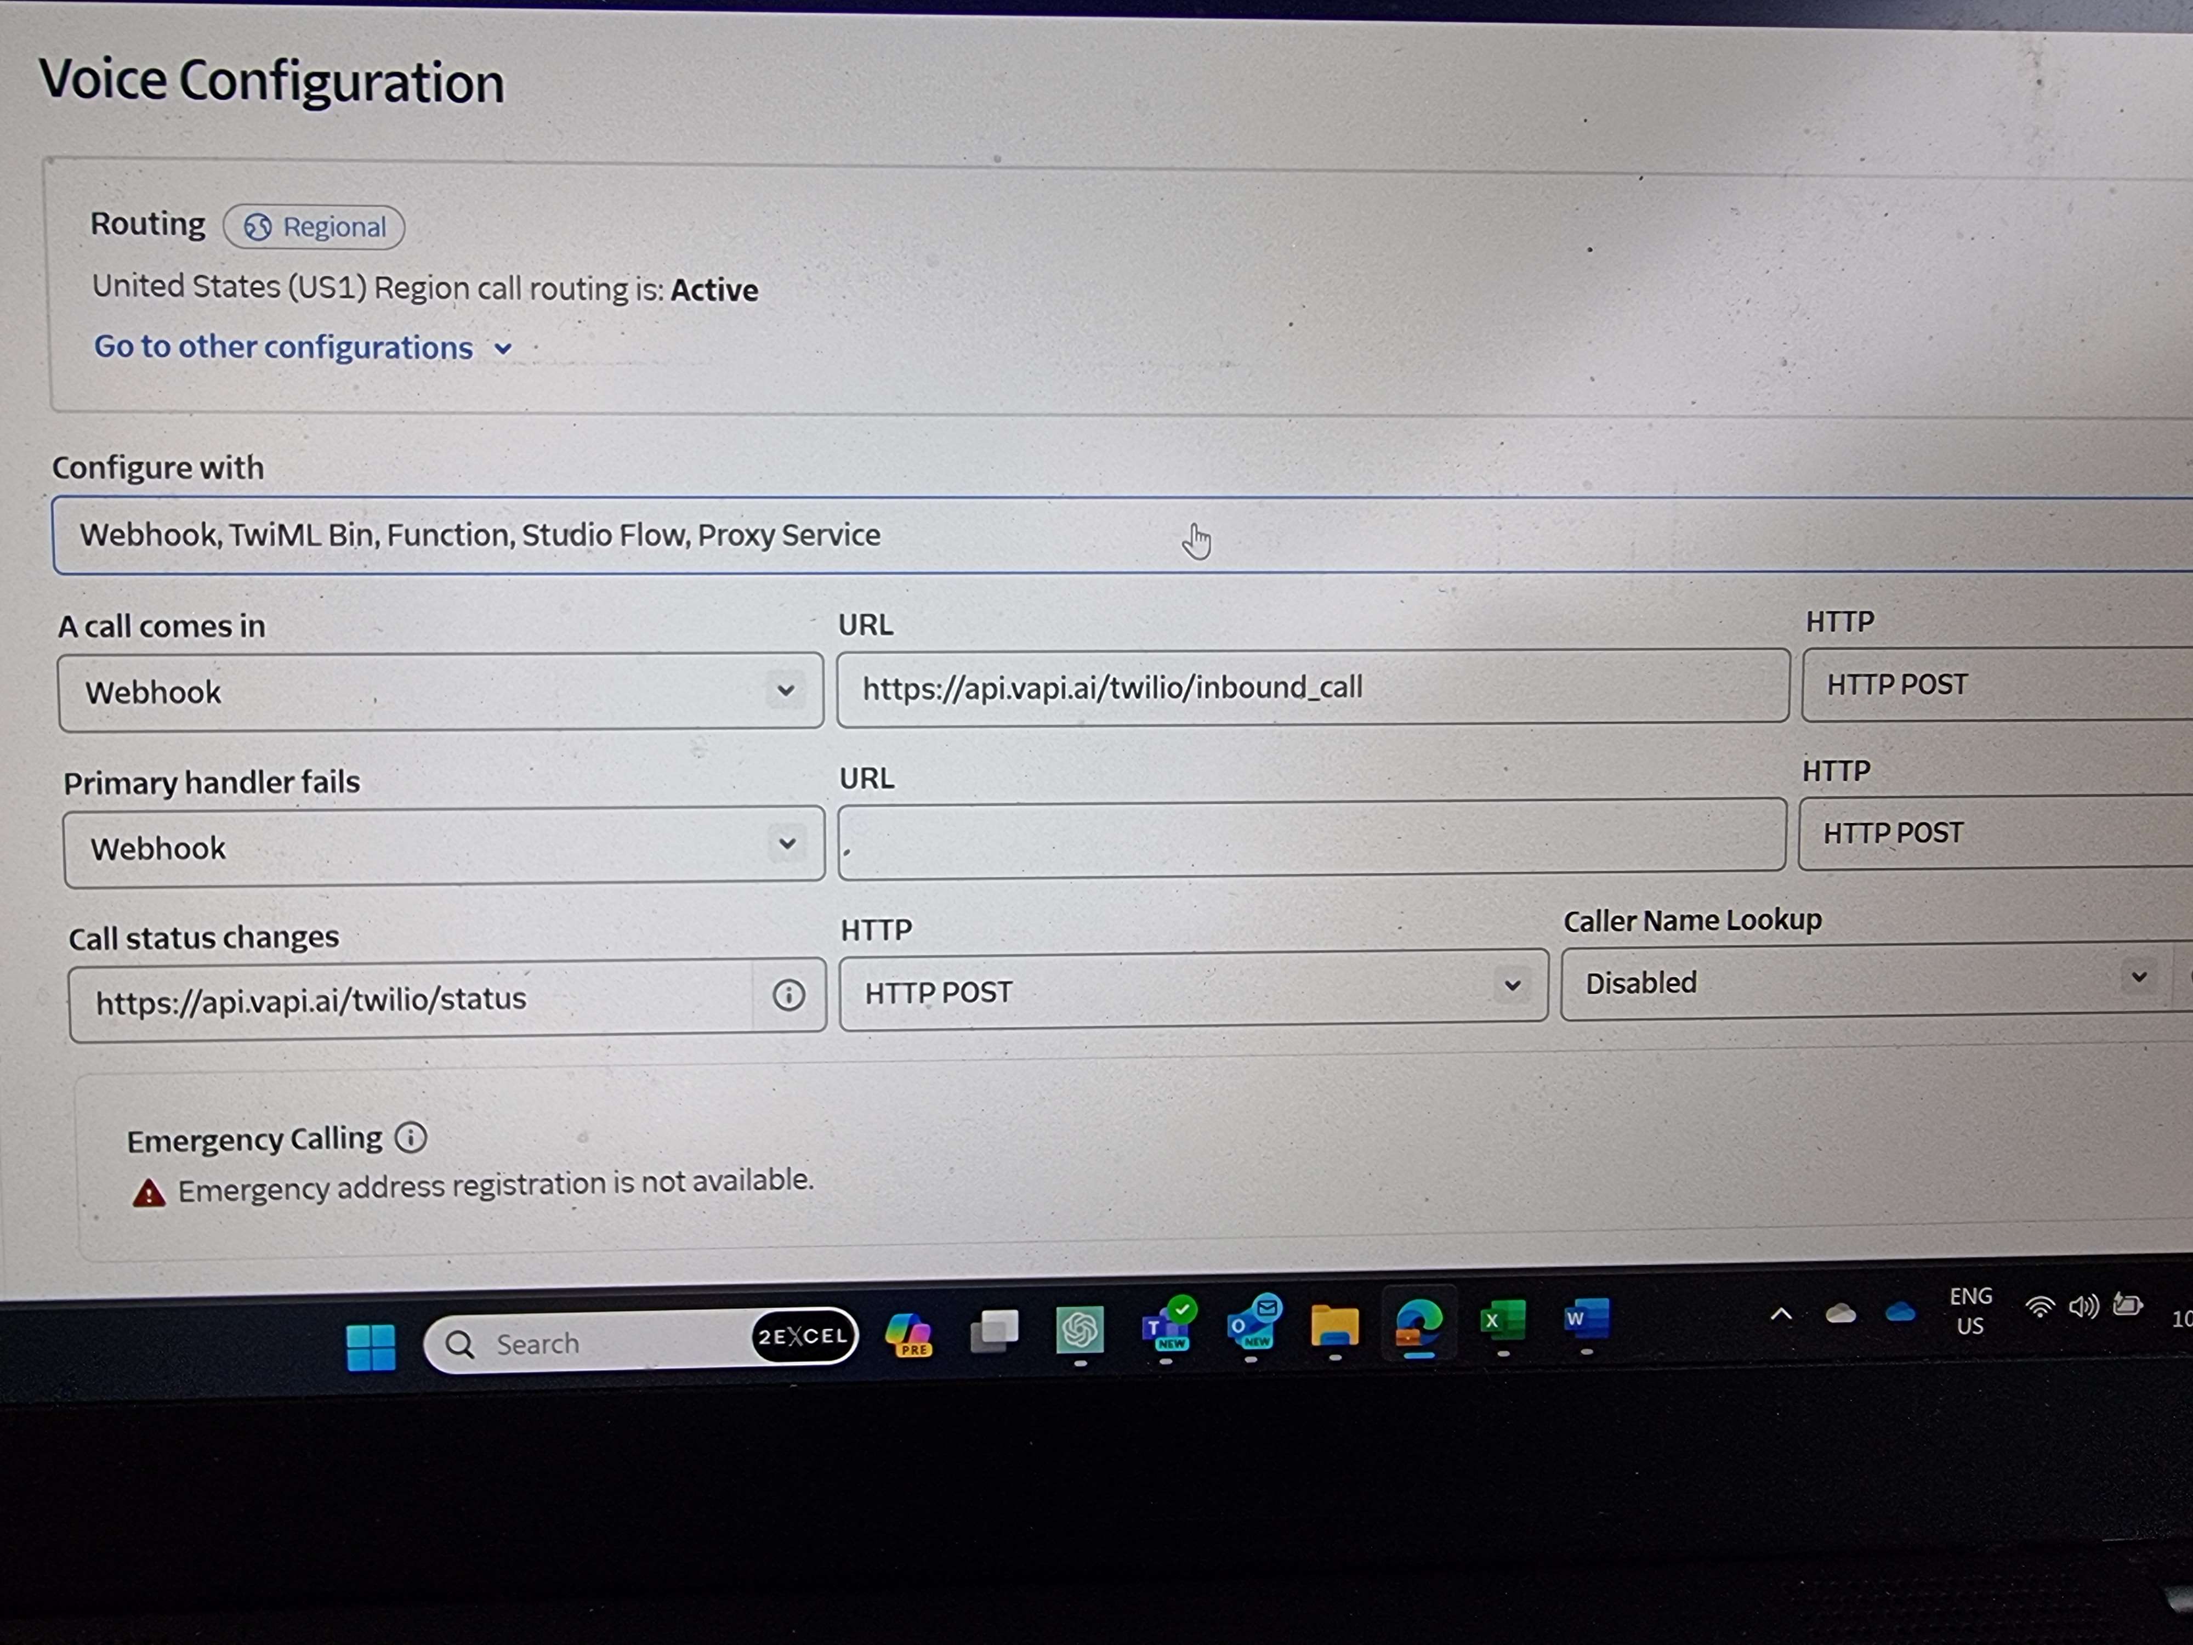Open 'A call comes in' Webhook dropdown
The image size is (2193, 1645).
coord(440,691)
